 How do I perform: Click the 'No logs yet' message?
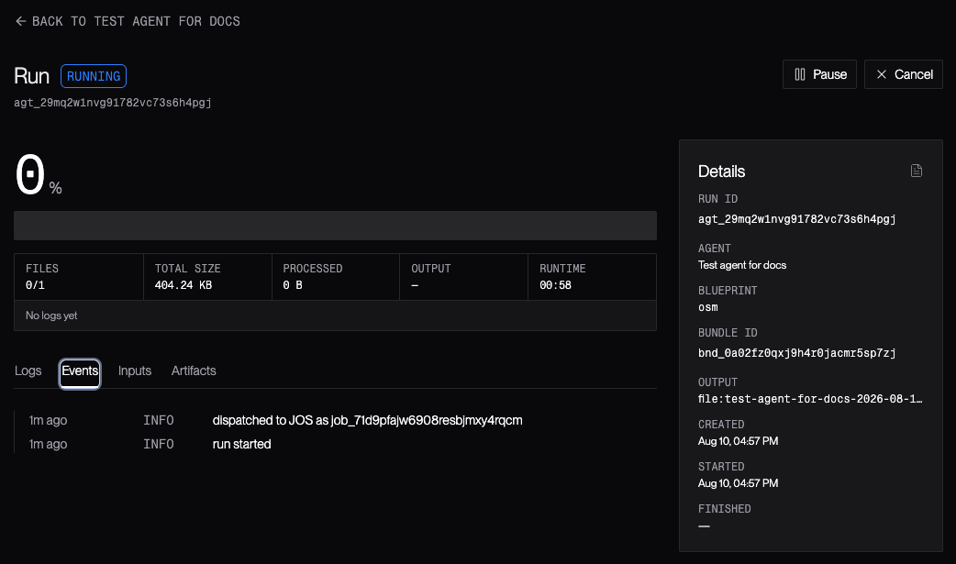51,315
